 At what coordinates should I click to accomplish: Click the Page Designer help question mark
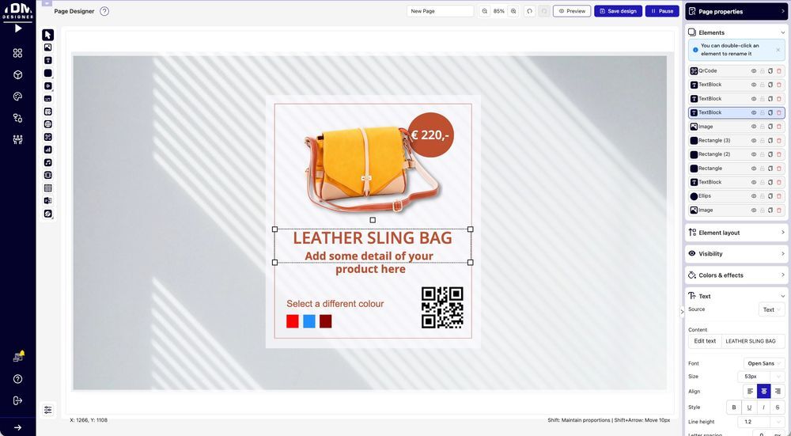click(104, 11)
